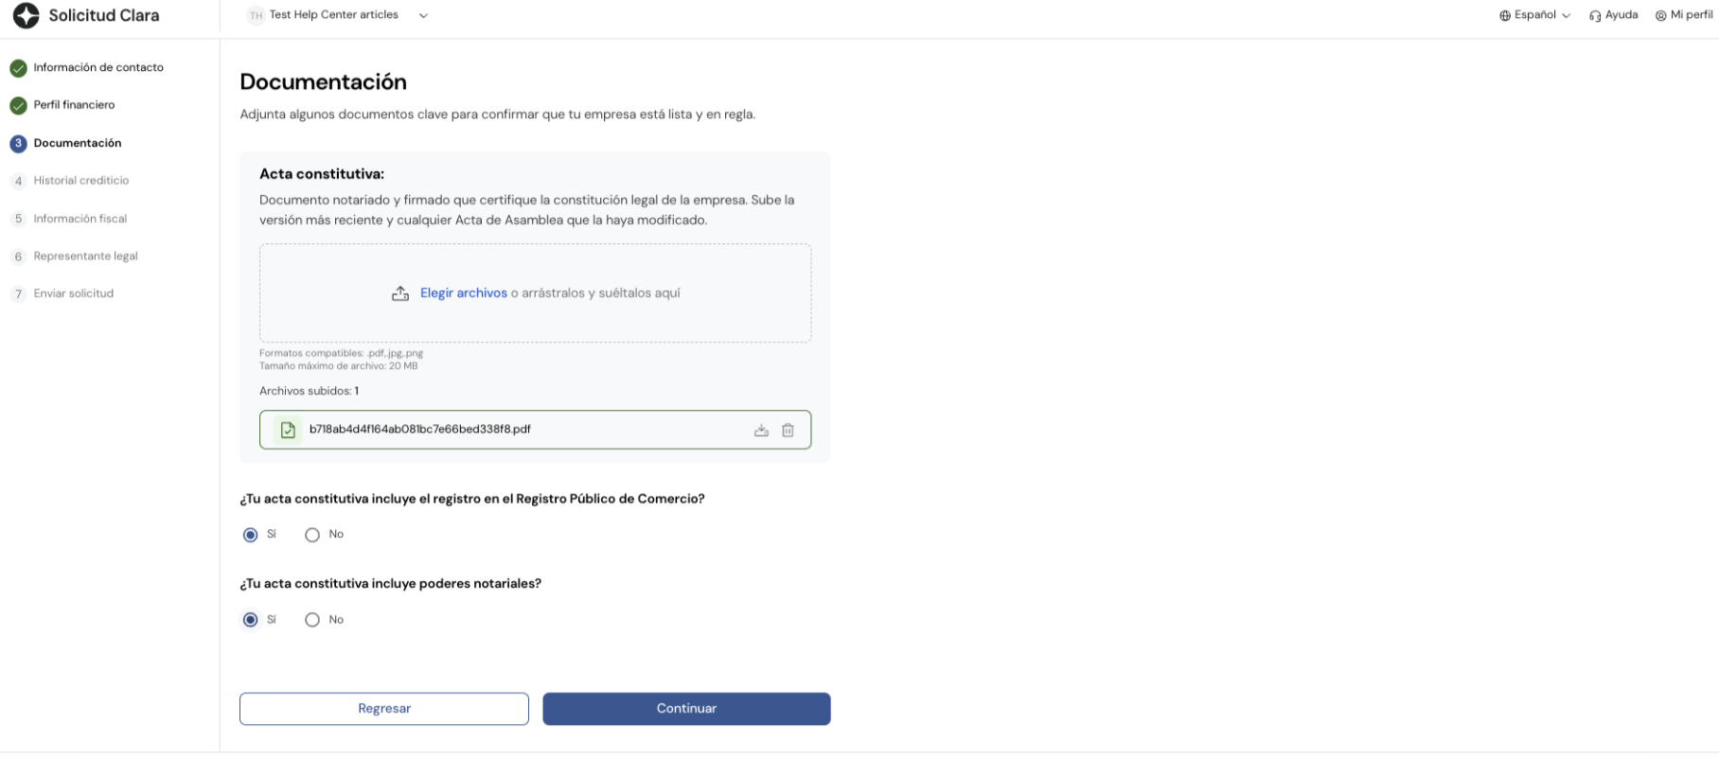
Task: Expand the Test Help Center articles dropdown
Action: (x=423, y=15)
